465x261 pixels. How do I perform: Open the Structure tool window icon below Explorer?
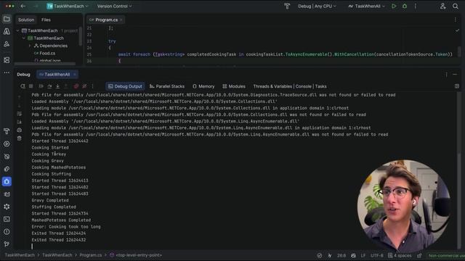point(7,44)
